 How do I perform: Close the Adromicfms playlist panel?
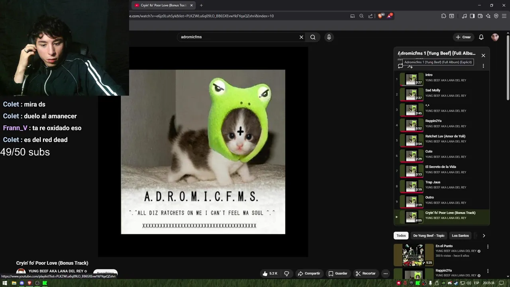[x=483, y=55]
